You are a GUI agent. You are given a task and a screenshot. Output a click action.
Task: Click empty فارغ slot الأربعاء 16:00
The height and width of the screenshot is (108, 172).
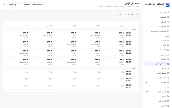[74, 79]
